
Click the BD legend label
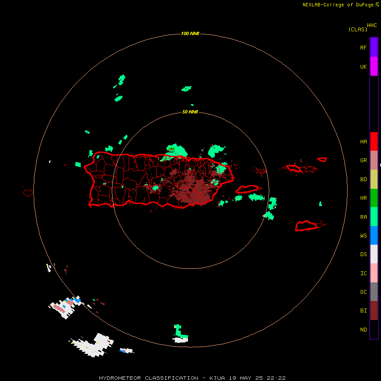coord(363,179)
